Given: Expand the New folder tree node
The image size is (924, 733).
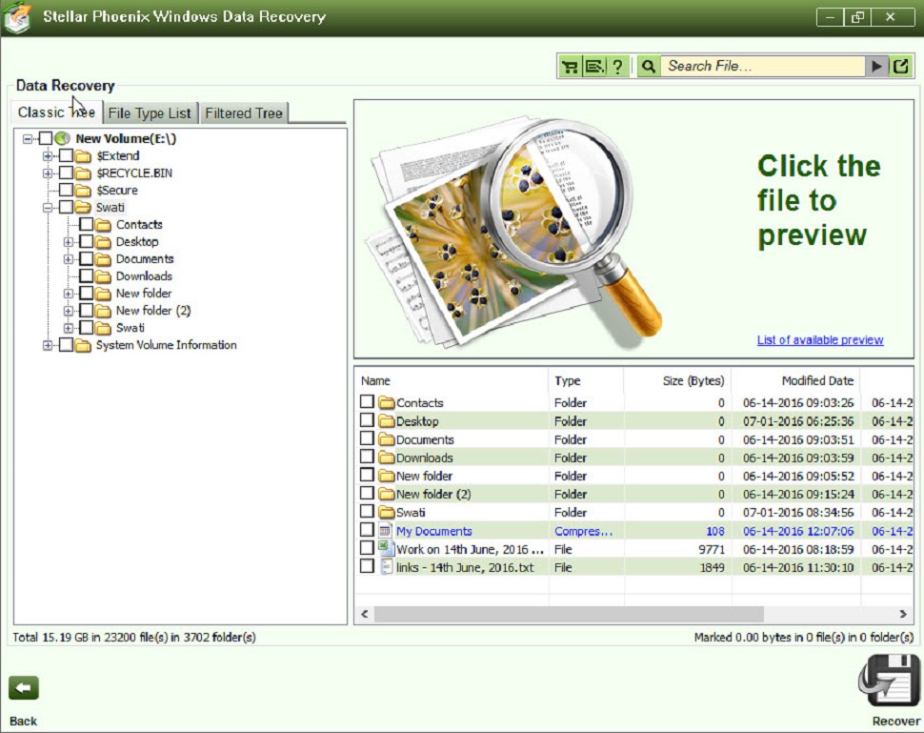Looking at the screenshot, I should click(x=69, y=294).
